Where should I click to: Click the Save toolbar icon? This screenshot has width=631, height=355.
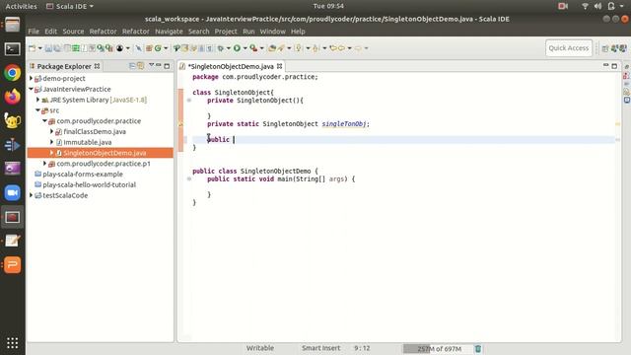pyautogui.click(x=48, y=48)
